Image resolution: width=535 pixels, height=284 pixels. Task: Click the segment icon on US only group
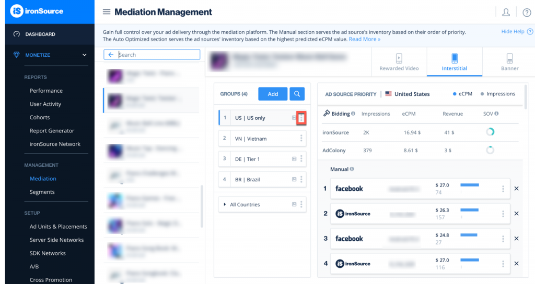294,118
